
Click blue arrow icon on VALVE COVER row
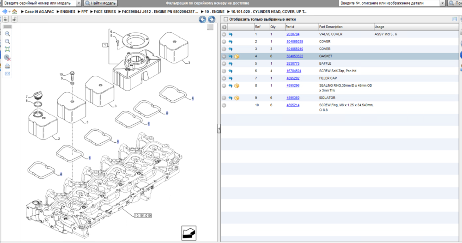(x=231, y=35)
